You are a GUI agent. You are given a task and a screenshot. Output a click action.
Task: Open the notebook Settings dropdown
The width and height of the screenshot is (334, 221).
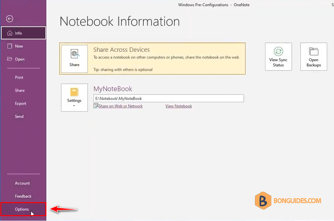[x=74, y=97]
